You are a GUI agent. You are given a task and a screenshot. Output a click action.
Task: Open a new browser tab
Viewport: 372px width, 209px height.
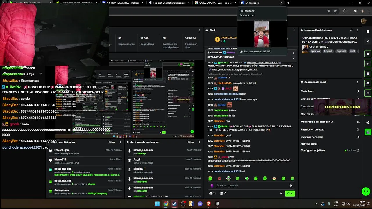pyautogui.click(x=288, y=3)
